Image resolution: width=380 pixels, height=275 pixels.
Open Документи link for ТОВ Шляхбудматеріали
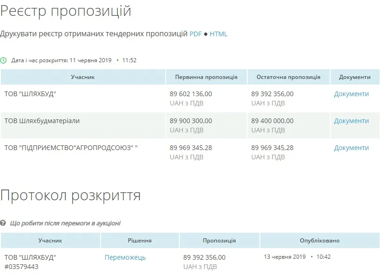[352, 121]
